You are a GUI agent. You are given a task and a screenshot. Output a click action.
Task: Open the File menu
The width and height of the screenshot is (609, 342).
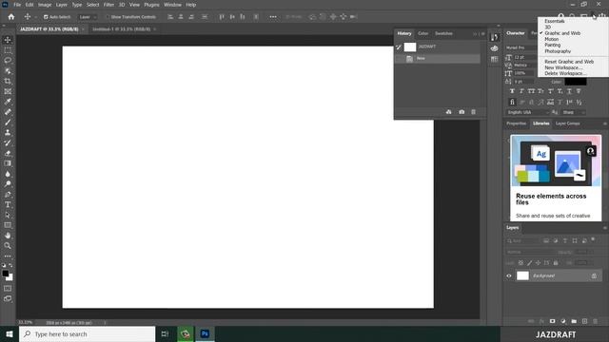[x=17, y=5]
